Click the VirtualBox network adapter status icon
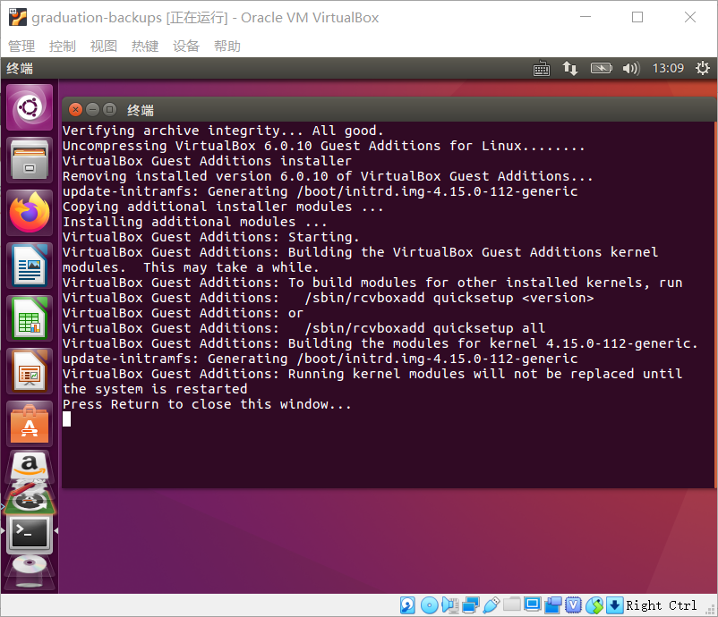 click(471, 605)
